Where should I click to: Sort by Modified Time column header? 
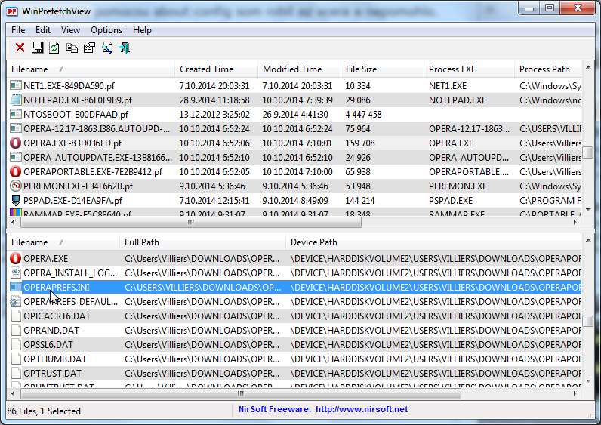(x=299, y=69)
